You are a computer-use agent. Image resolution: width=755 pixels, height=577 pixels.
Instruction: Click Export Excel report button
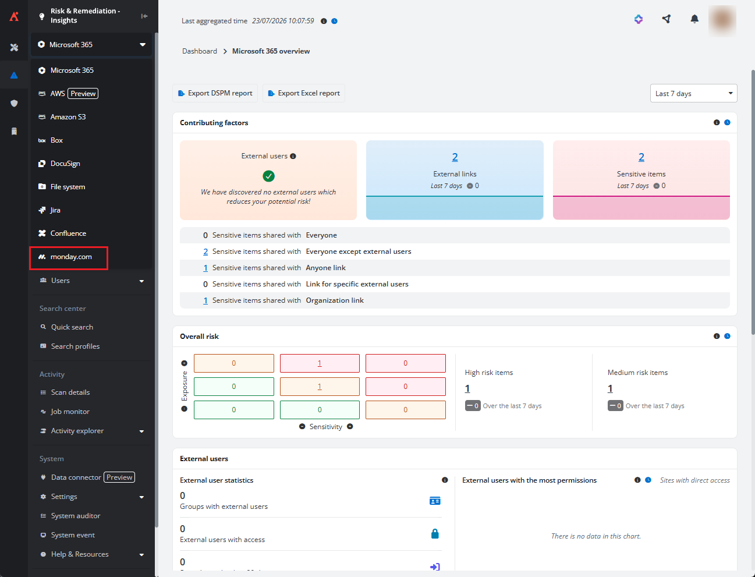click(304, 93)
